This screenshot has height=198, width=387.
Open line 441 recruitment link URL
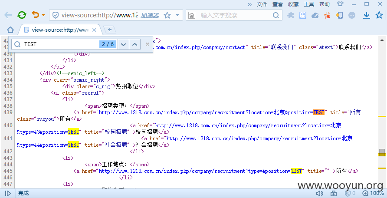(259, 139)
